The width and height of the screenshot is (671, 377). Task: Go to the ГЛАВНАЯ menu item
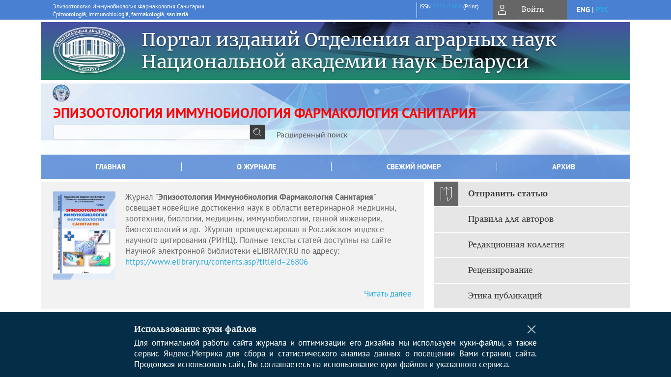pyautogui.click(x=111, y=167)
